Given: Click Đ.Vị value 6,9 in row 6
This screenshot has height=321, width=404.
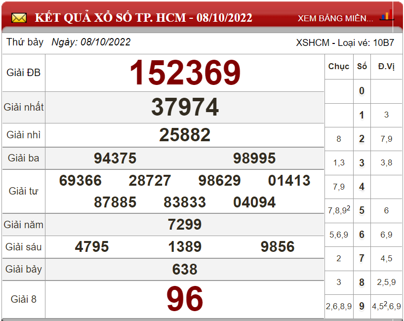Looking at the screenshot, I should [386, 235].
